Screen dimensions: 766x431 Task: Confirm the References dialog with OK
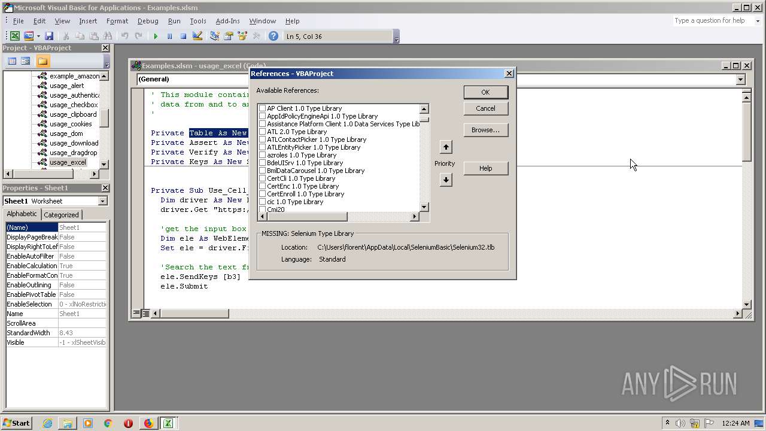[x=485, y=92]
